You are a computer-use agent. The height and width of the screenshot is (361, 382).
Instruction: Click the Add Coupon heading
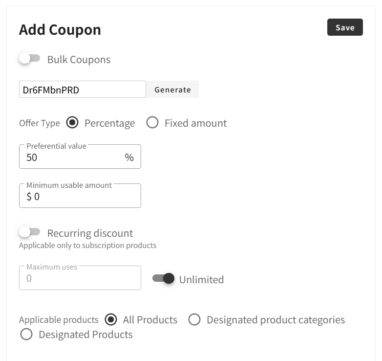click(x=60, y=30)
